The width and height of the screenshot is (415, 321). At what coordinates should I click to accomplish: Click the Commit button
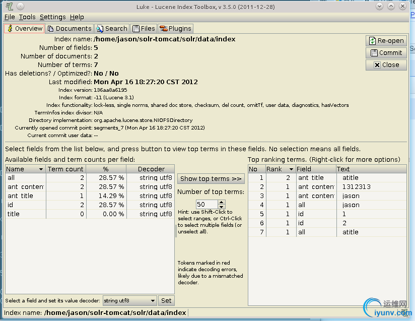tap(386, 53)
